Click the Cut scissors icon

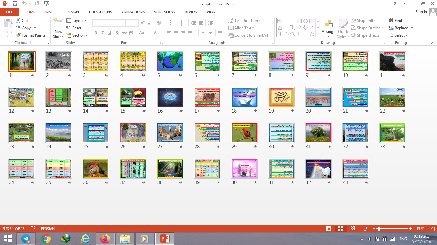click(x=18, y=21)
